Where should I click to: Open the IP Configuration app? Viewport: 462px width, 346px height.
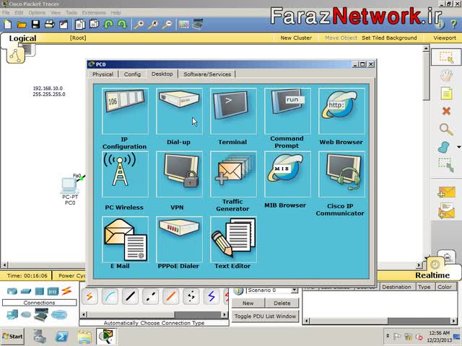pos(125,111)
